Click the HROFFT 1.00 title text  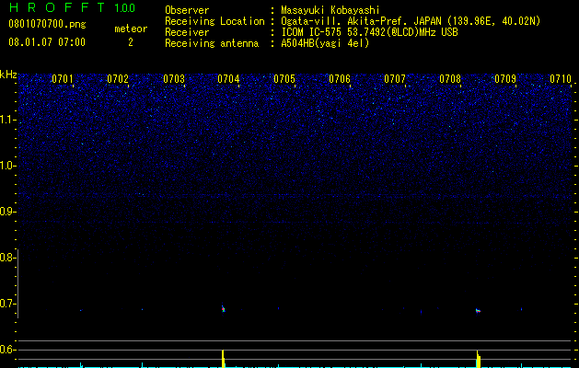click(x=72, y=7)
